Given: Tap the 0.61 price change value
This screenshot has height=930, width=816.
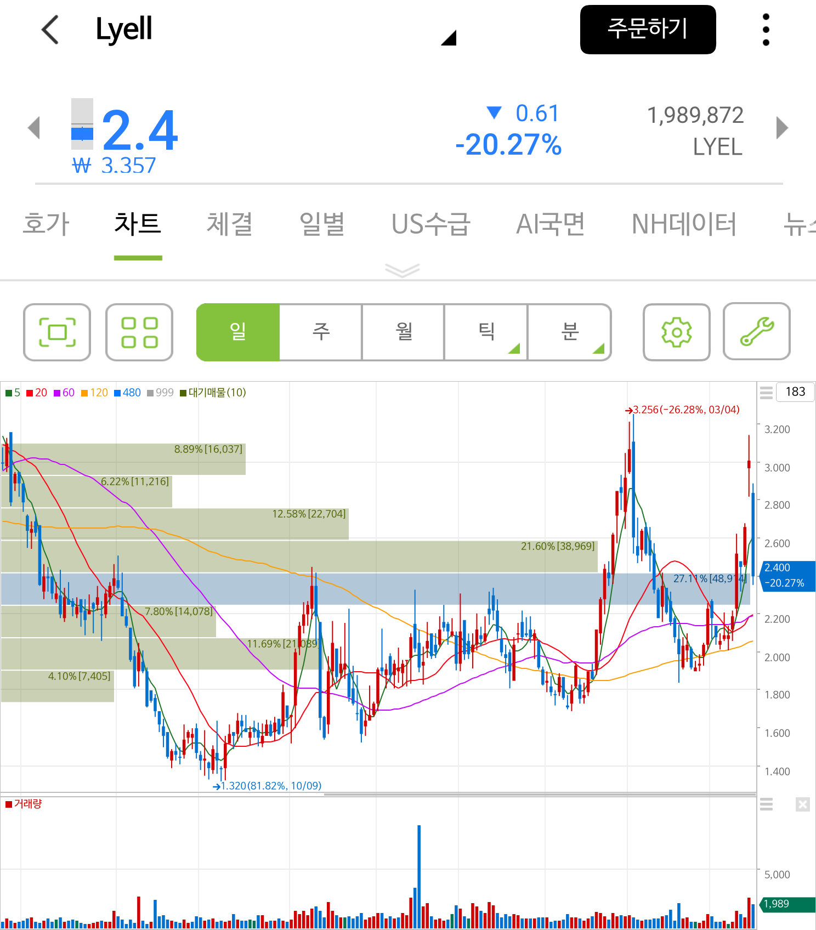Looking at the screenshot, I should (x=537, y=114).
